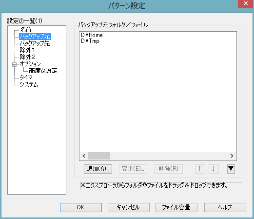This screenshot has width=254, height=219.
Task: Click the キャンセル button
Action: [129, 207]
